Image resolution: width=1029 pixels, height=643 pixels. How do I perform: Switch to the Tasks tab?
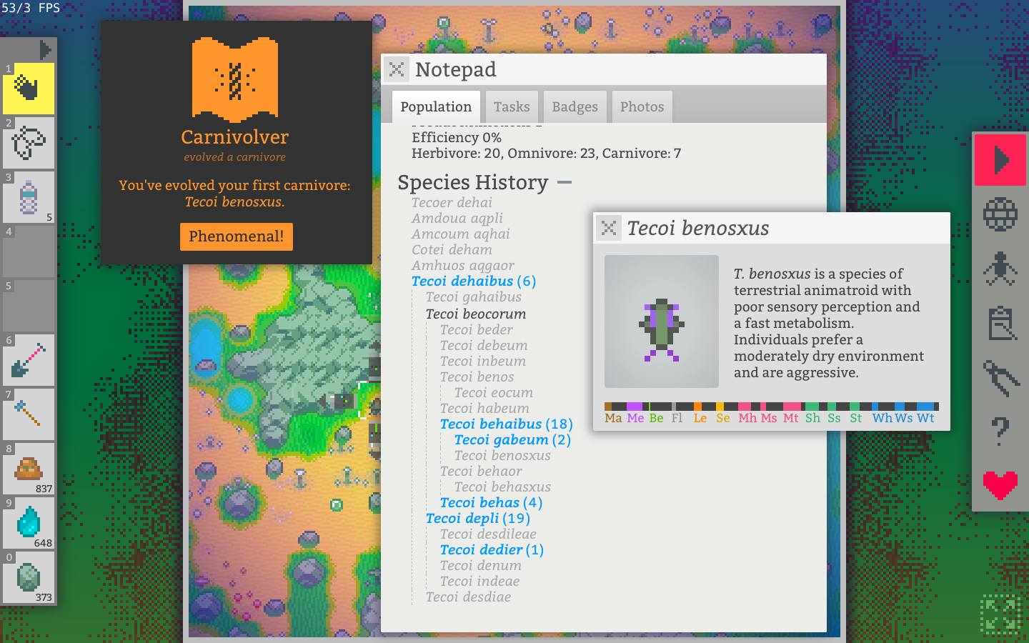[512, 107]
